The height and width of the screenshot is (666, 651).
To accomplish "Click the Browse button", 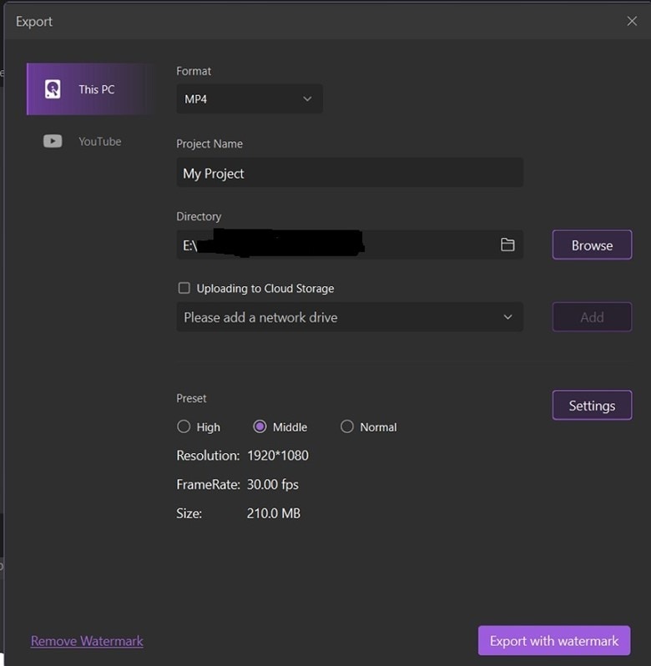I will click(x=592, y=245).
